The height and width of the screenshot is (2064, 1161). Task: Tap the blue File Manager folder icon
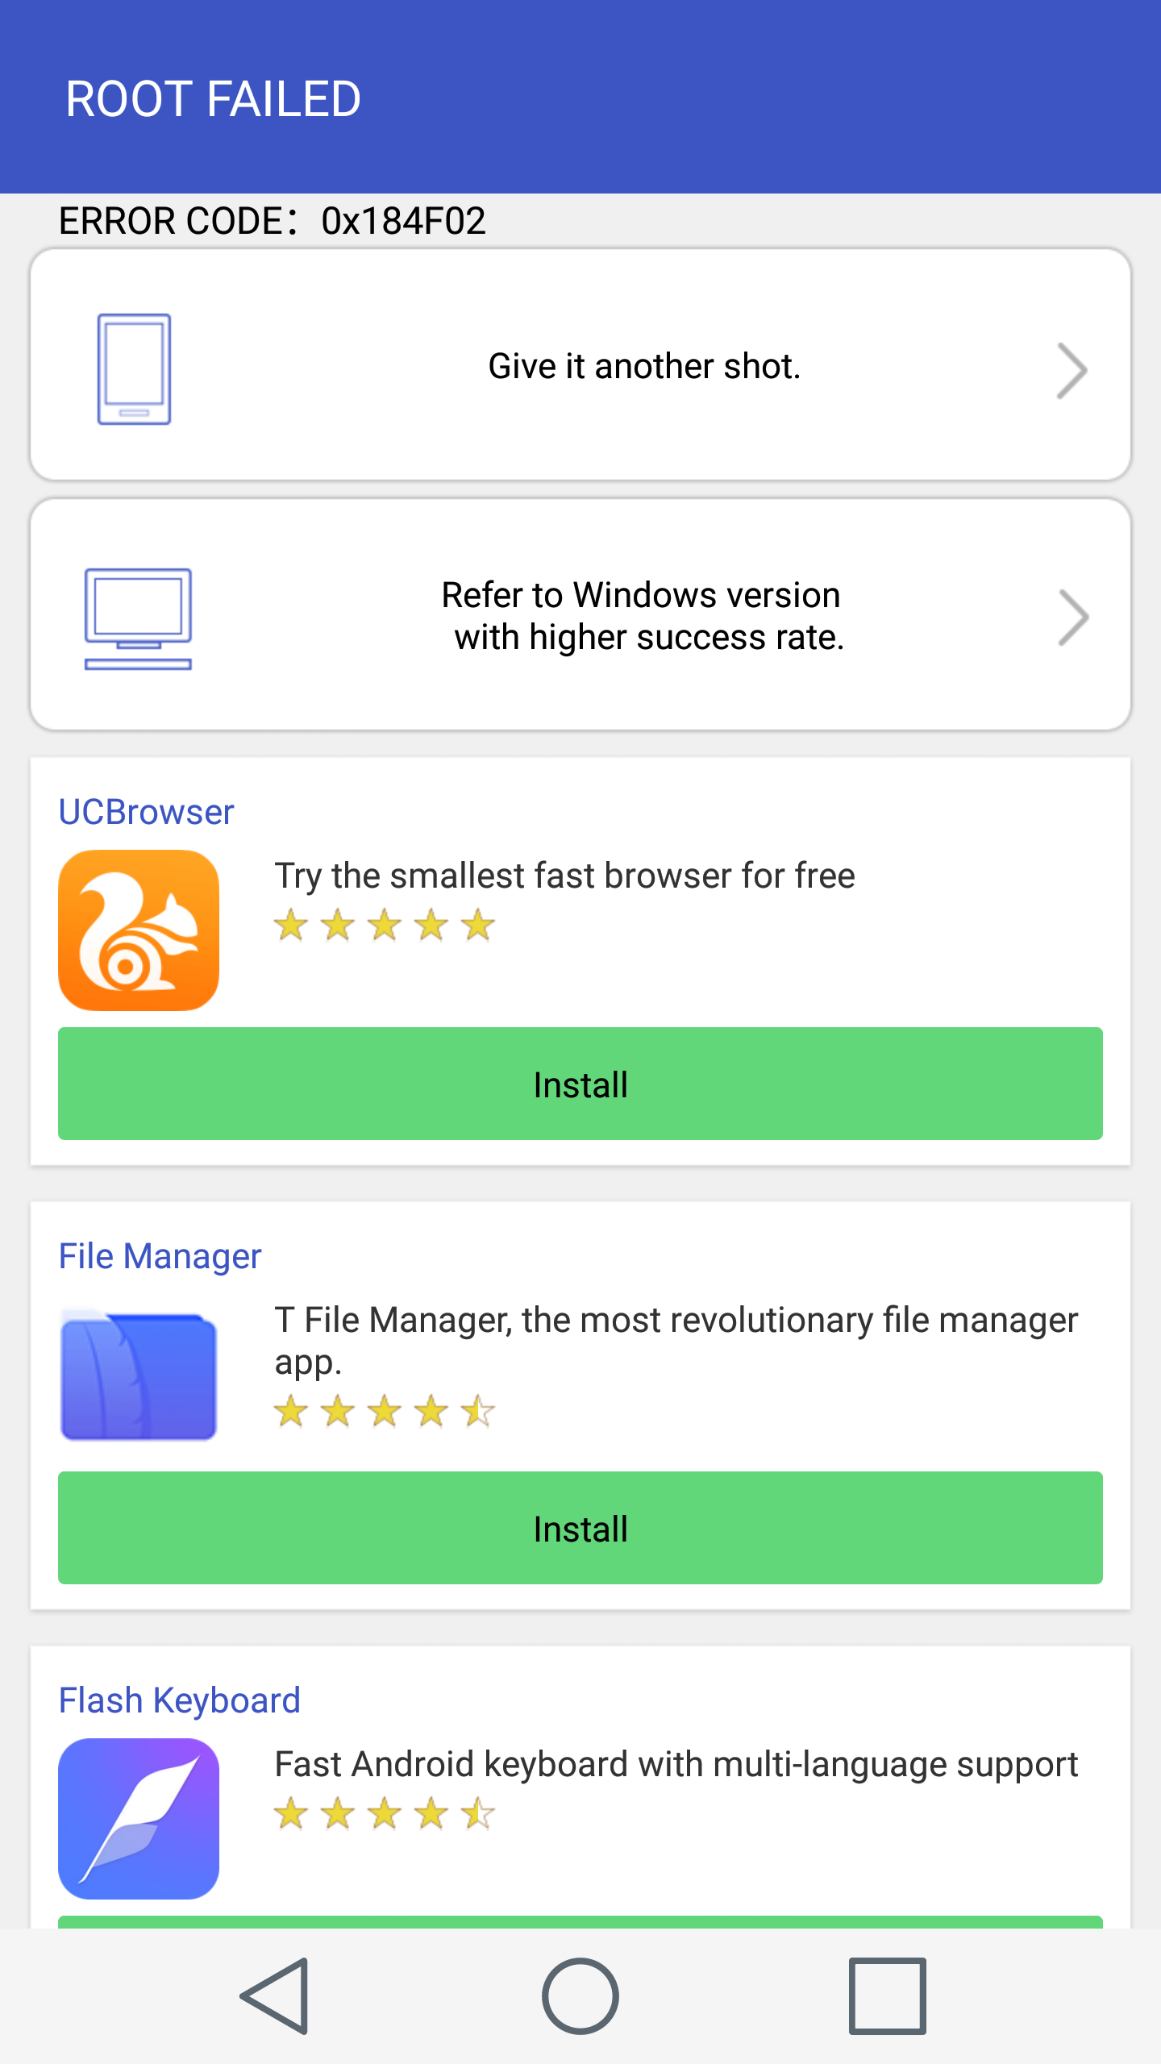pyautogui.click(x=139, y=1375)
